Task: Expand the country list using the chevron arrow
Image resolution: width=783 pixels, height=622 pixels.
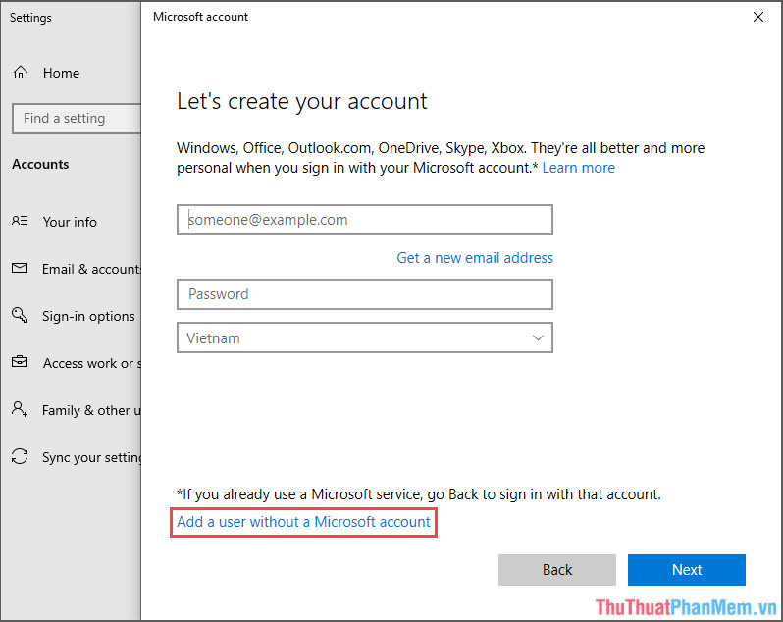Action: click(x=538, y=337)
